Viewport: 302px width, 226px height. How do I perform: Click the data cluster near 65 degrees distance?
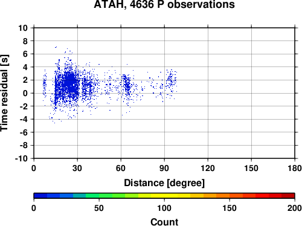[x=127, y=85]
